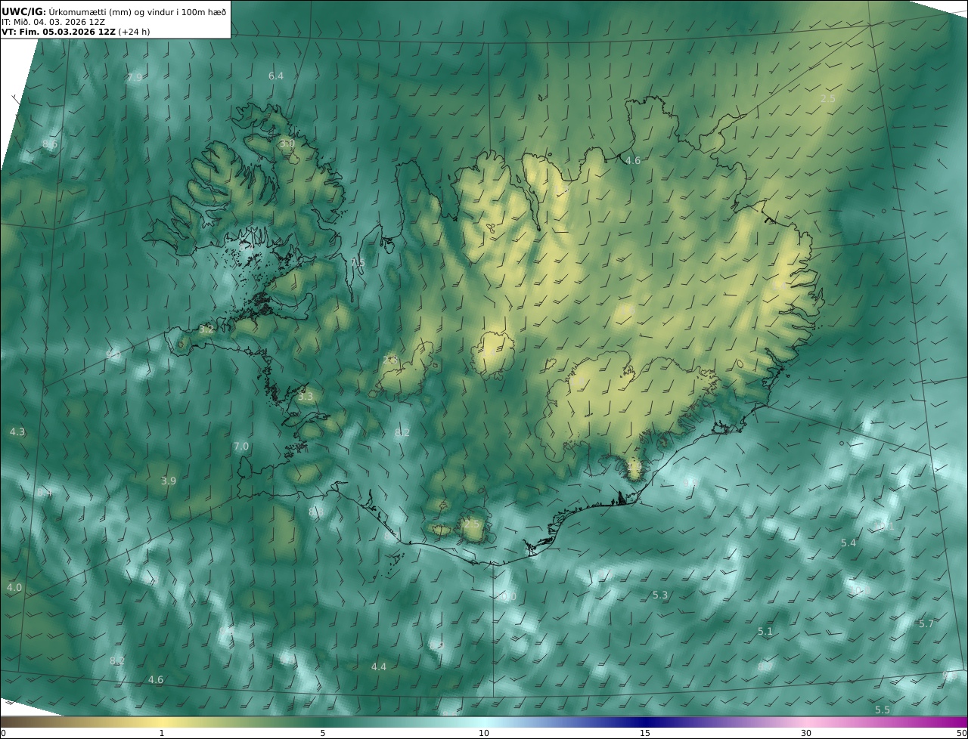Click the 3.9 value label
This screenshot has width=968, height=739.
[x=169, y=481]
